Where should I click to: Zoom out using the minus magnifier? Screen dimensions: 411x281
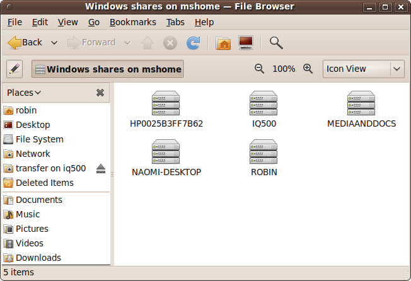[x=259, y=69]
